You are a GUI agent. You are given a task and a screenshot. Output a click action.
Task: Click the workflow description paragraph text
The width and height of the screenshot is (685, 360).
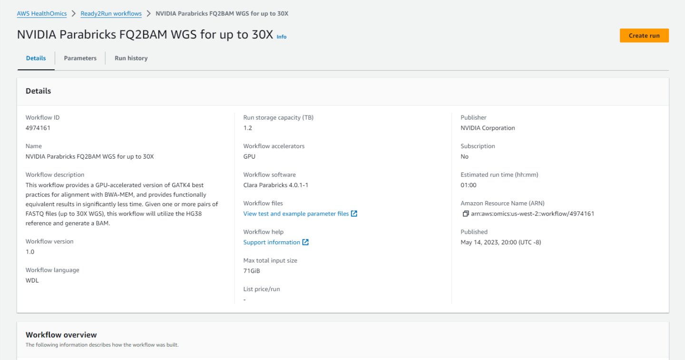(x=121, y=204)
